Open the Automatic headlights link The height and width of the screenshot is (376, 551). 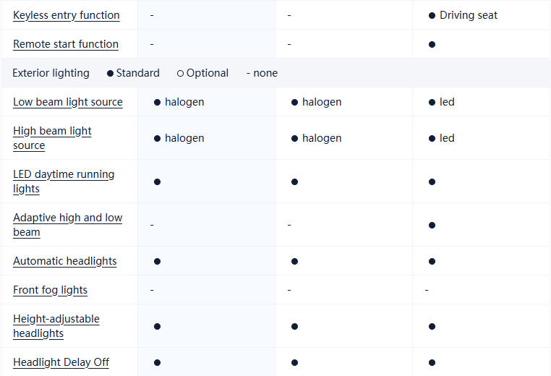pyautogui.click(x=65, y=261)
